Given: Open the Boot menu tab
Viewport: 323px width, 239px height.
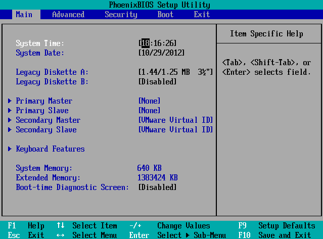Looking at the screenshot, I should [x=165, y=15].
